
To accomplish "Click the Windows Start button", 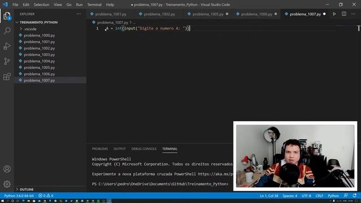I will tap(2, 201).
